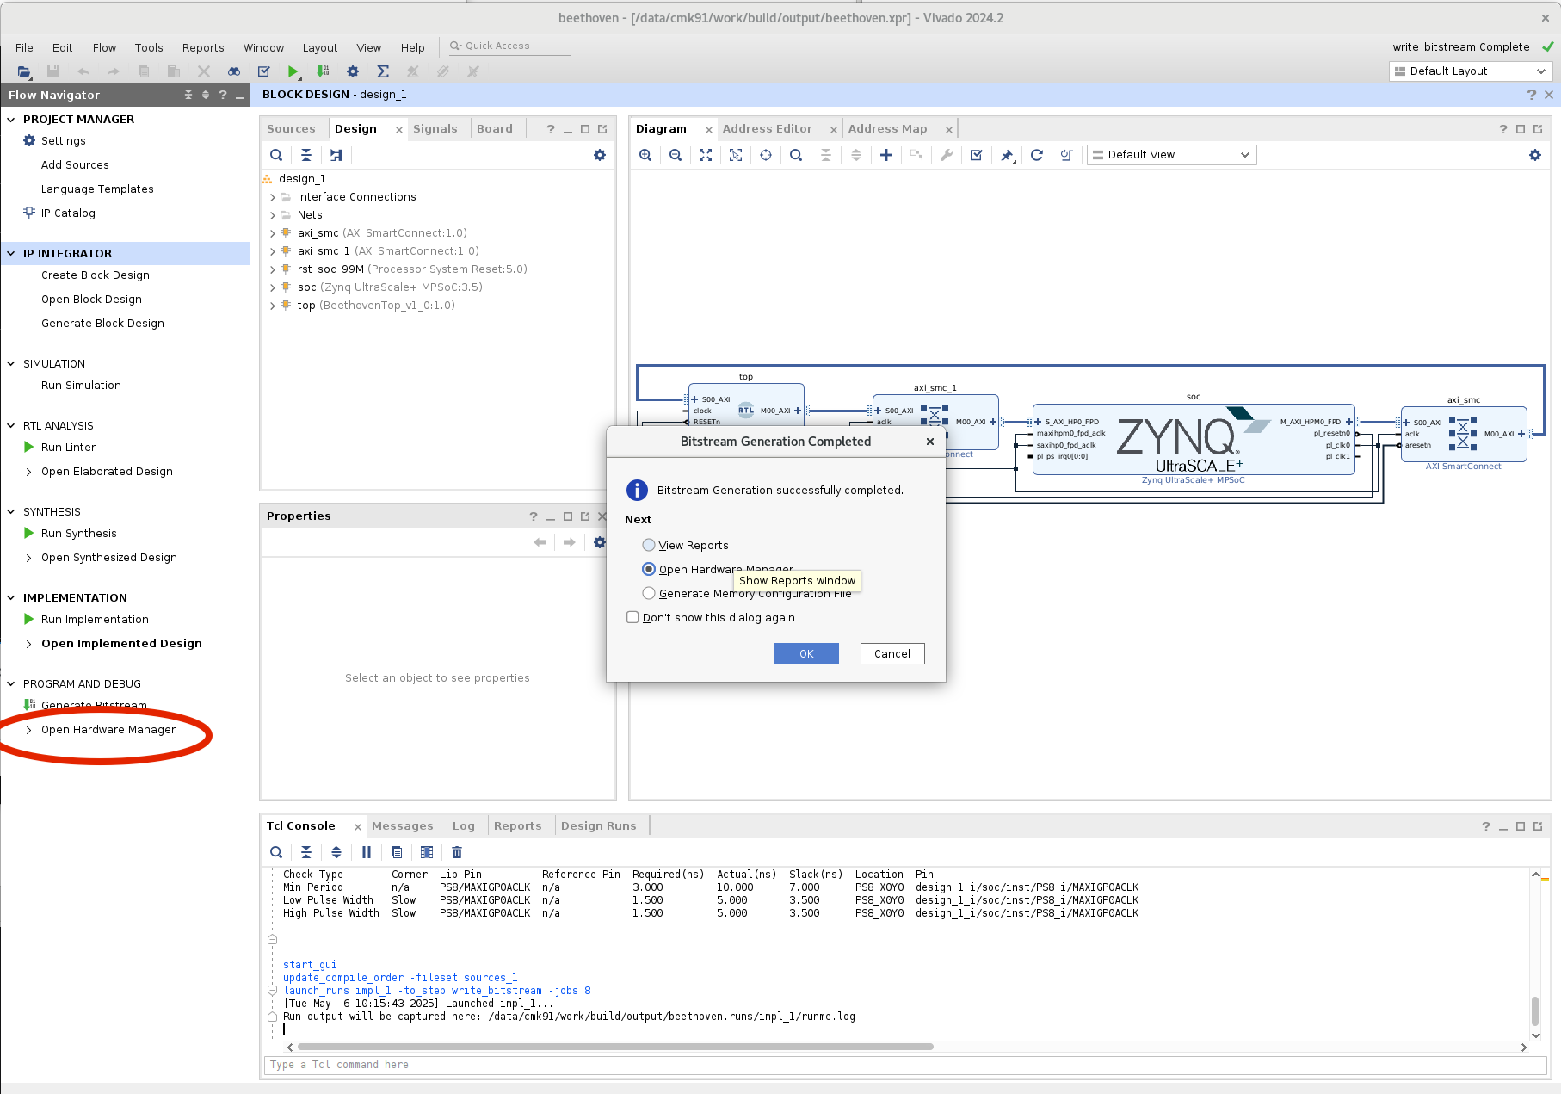Fit the diagram to window
The width and height of the screenshot is (1561, 1094).
[706, 155]
